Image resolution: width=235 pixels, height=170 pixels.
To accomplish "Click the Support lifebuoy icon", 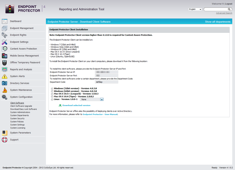I will 4,140.
